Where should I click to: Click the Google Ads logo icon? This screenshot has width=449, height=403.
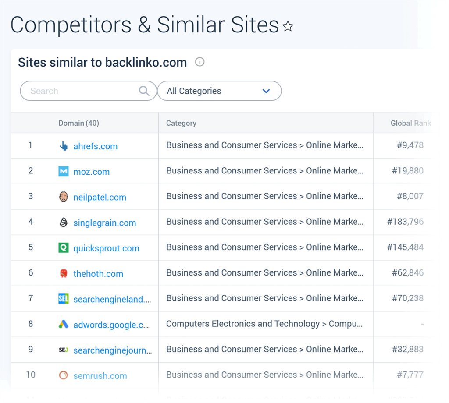[64, 324]
